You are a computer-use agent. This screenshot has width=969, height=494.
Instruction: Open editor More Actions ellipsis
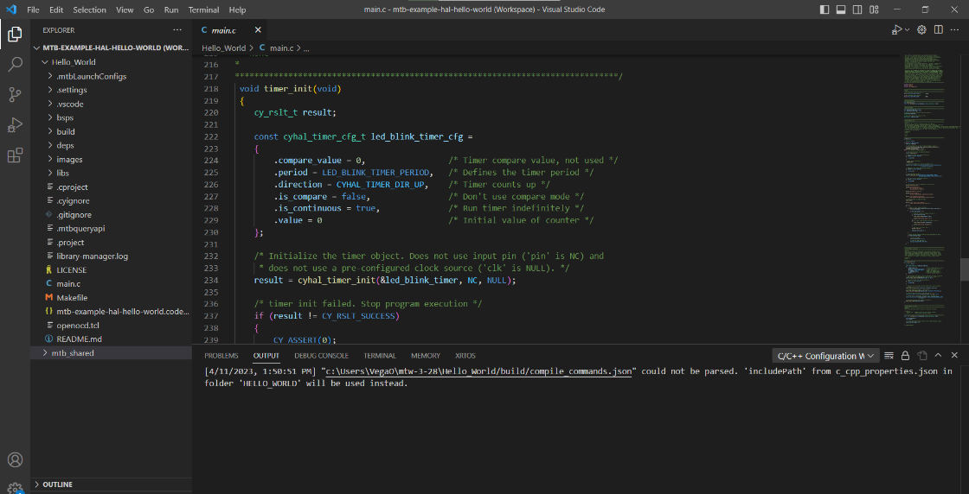tap(955, 29)
